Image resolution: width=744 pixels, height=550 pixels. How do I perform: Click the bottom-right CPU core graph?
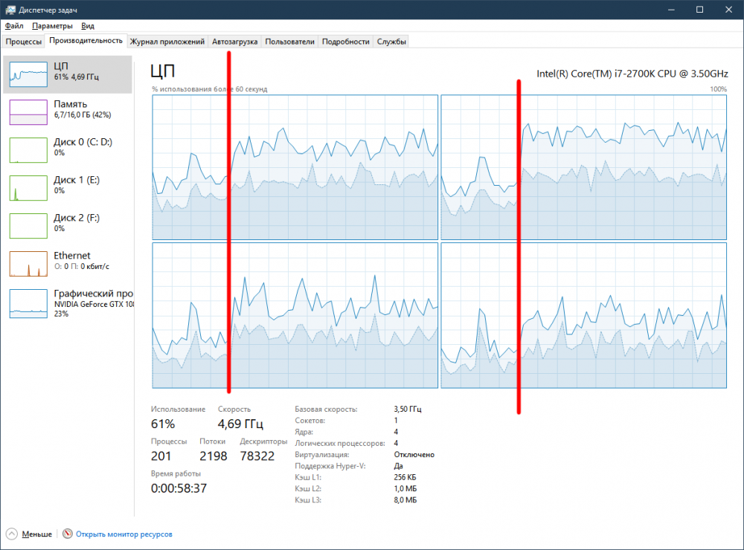[583, 315]
